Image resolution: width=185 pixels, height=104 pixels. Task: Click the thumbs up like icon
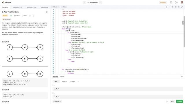pos(15,16)
